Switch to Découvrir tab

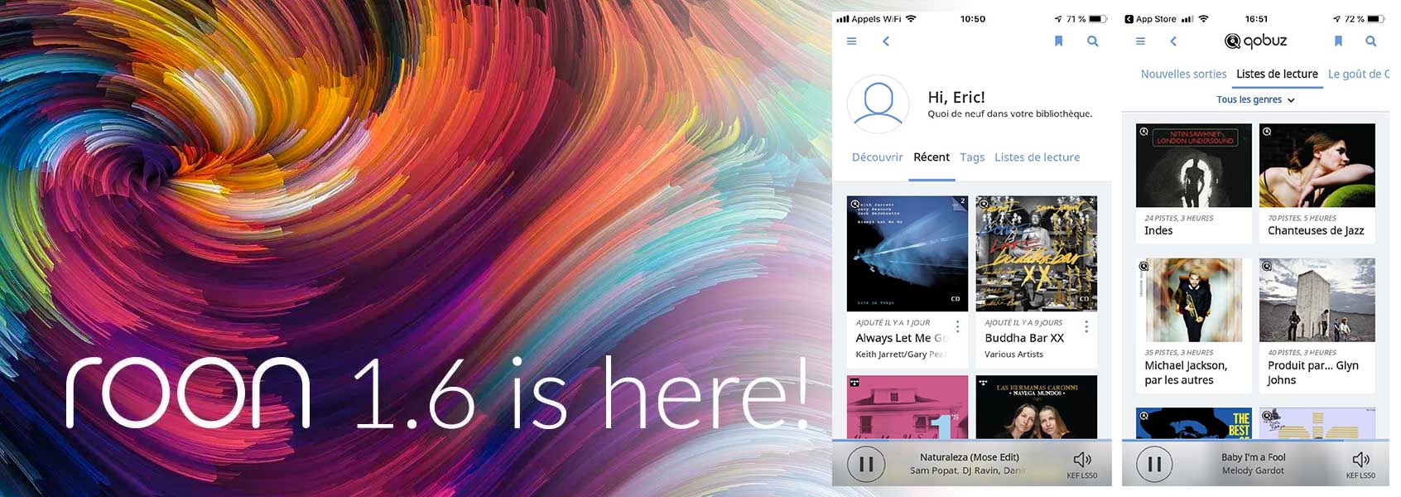(877, 157)
